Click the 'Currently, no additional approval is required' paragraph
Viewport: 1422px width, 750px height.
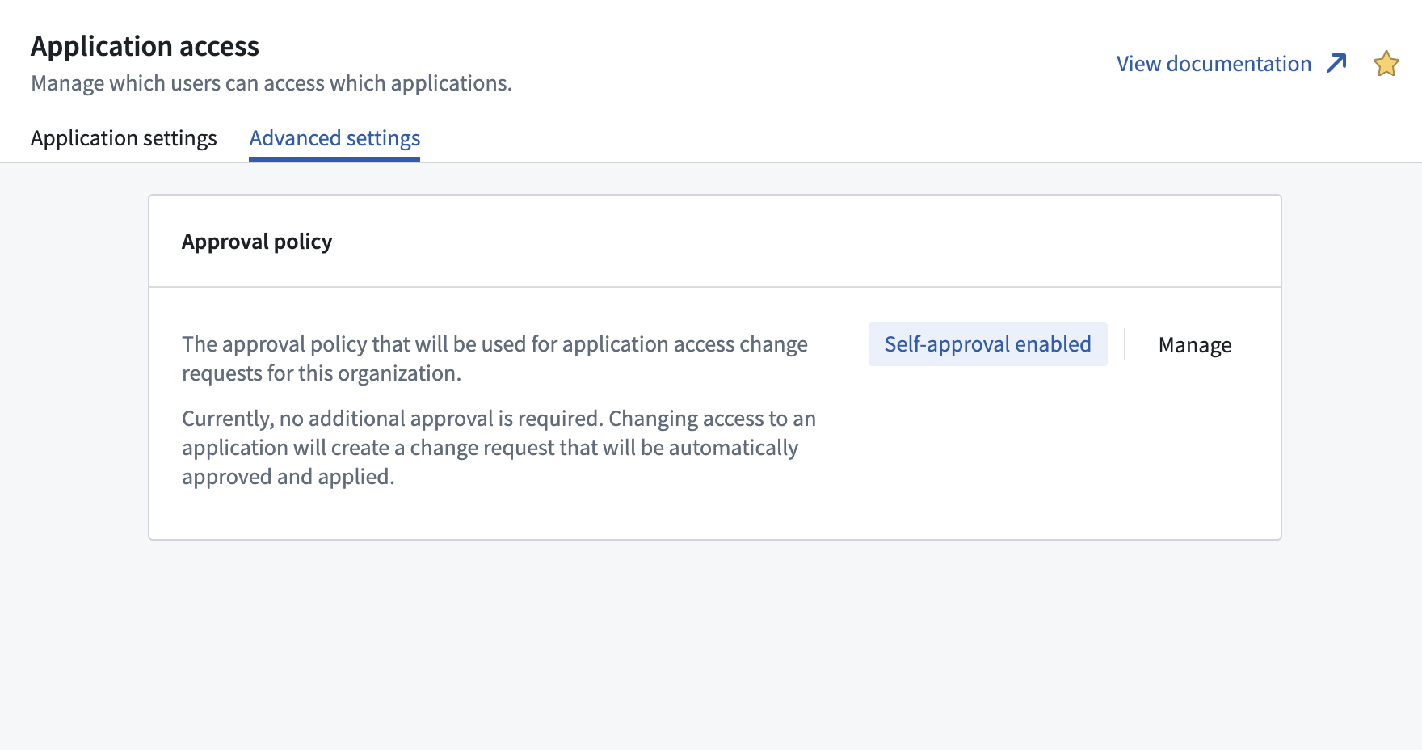[499, 448]
